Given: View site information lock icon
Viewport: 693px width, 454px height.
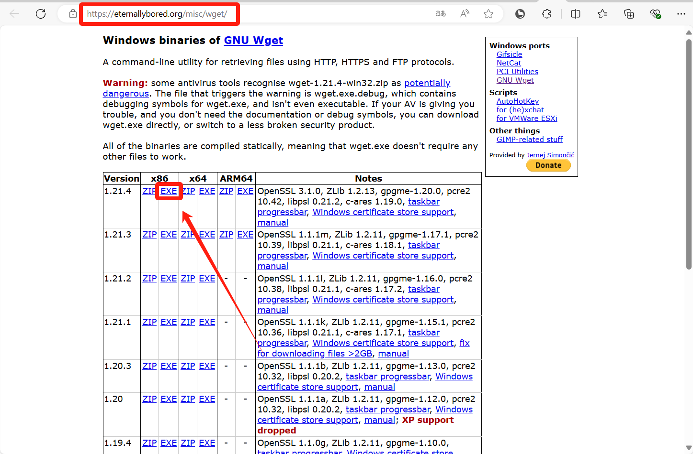Looking at the screenshot, I should pyautogui.click(x=73, y=14).
